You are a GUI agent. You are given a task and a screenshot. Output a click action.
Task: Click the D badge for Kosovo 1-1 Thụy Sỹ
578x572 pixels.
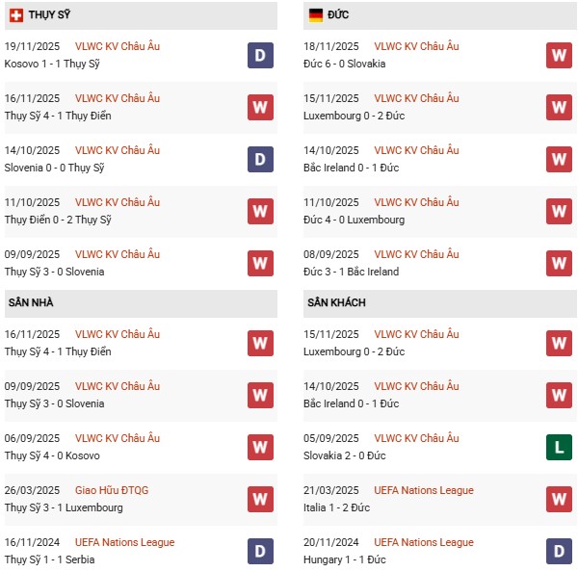pos(260,55)
